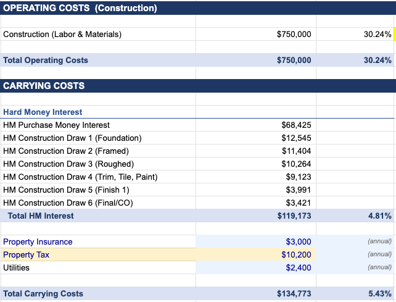Select the Total Carrying Costs 5.43% cell
This screenshot has width=396, height=302.
click(355, 293)
